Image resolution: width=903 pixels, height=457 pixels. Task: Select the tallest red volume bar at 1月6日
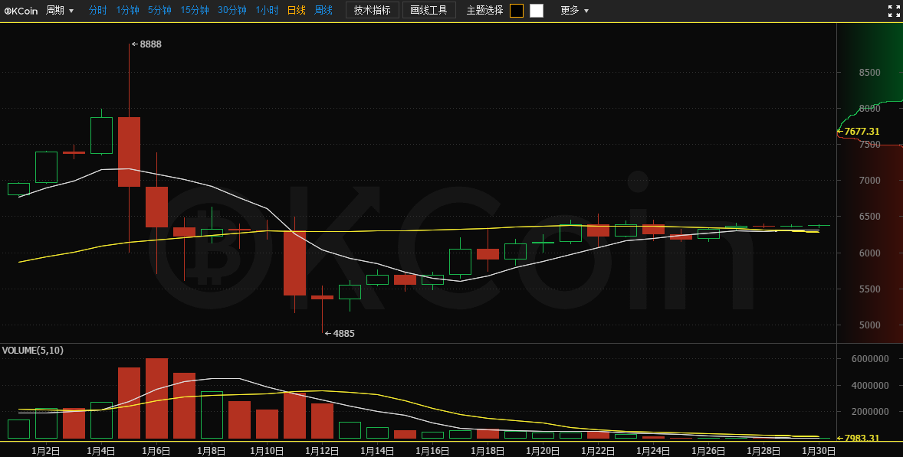(156, 398)
